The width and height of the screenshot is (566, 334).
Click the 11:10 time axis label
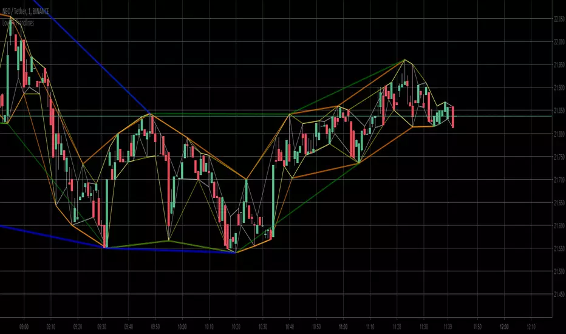click(370, 327)
